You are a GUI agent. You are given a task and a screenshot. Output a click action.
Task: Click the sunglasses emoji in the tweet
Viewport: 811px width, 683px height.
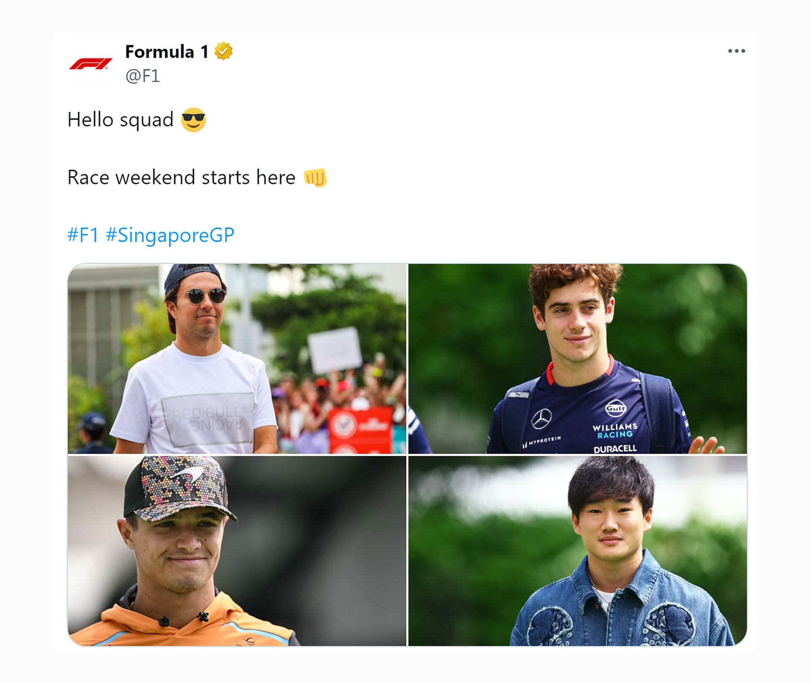(193, 120)
